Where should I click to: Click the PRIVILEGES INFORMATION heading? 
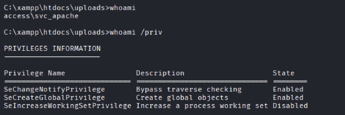coord(52,49)
